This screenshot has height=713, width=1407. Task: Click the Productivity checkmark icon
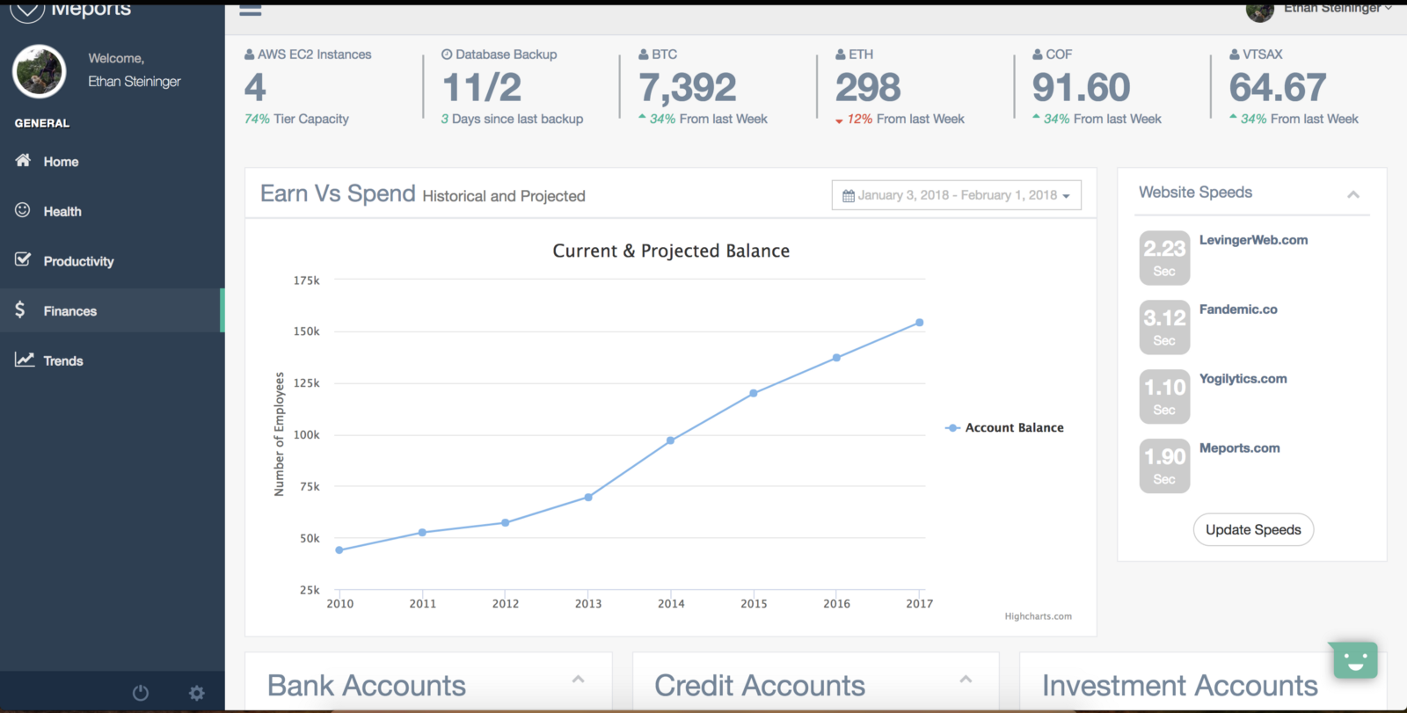click(23, 260)
